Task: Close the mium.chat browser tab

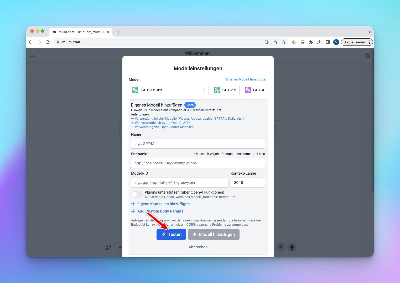Action: pos(108,32)
